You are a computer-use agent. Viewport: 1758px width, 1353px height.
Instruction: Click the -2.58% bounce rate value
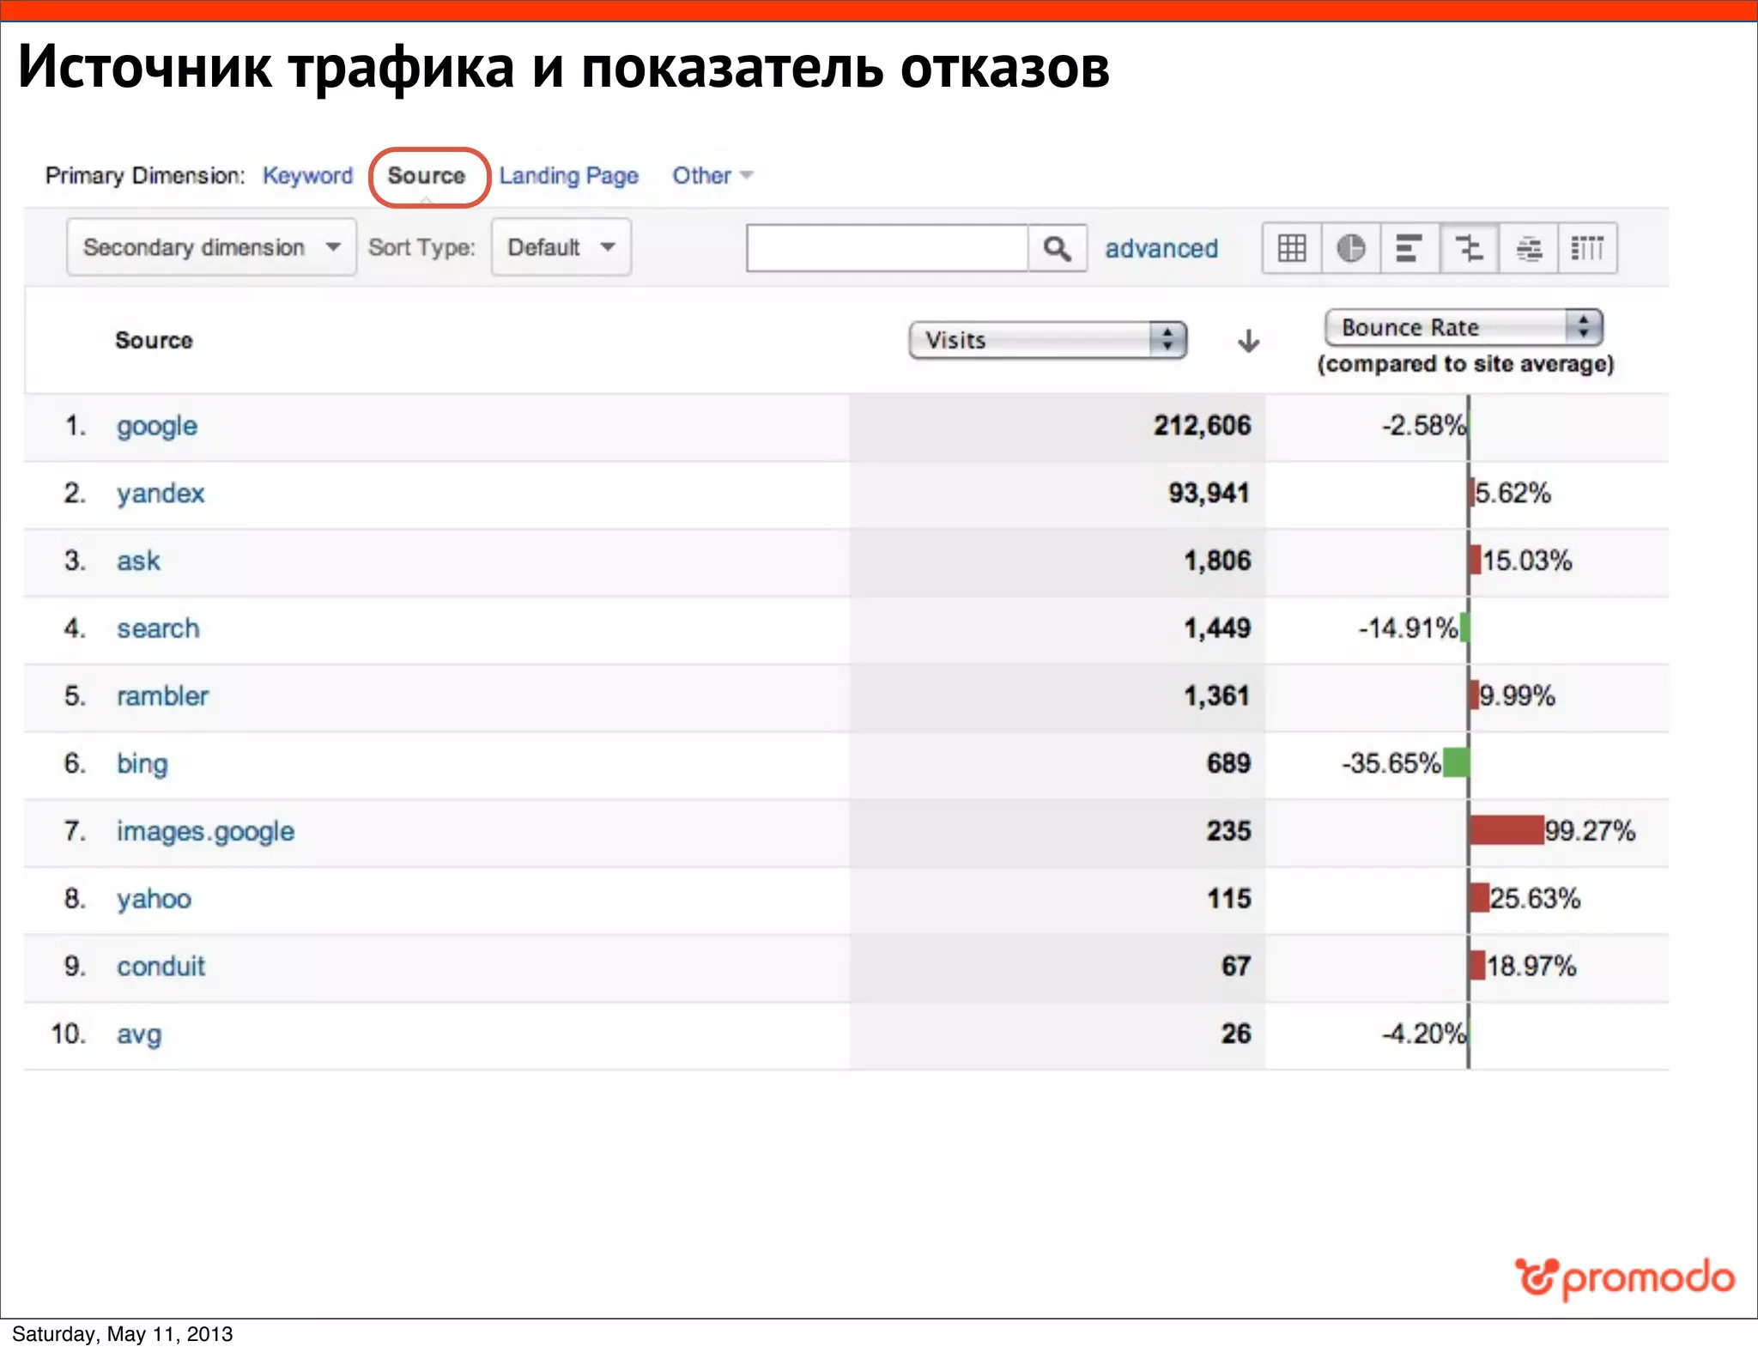pos(1423,426)
